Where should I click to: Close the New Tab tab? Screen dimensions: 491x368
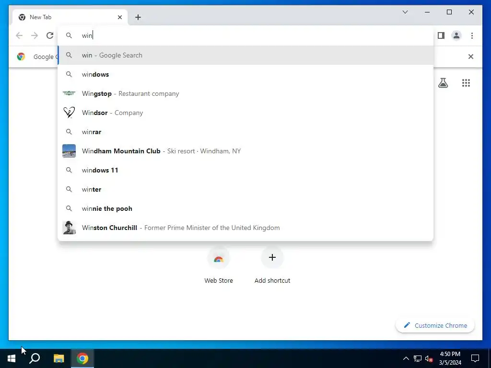(119, 17)
